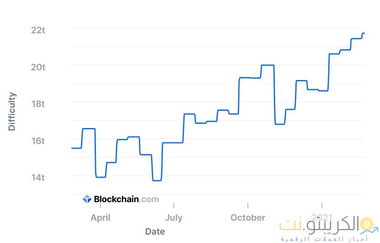The height and width of the screenshot is (243, 380).
Task: Click the Arabic watermark logo text
Action: [320, 225]
